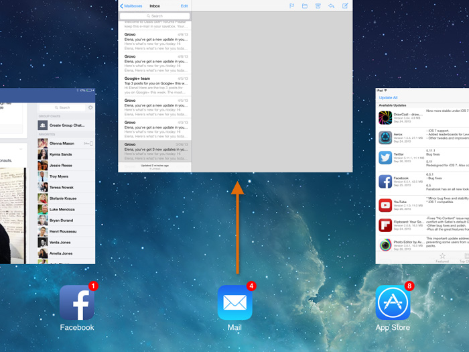Chat with Bryan Durand in Facebook
This screenshot has height=352, width=469.
(66, 221)
